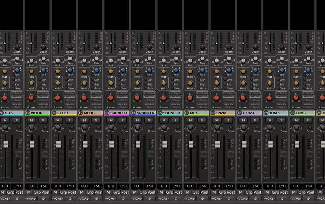Click the Depth knob on TOM 2 strip
Screen dimensions: 325x204
[308, 47]
